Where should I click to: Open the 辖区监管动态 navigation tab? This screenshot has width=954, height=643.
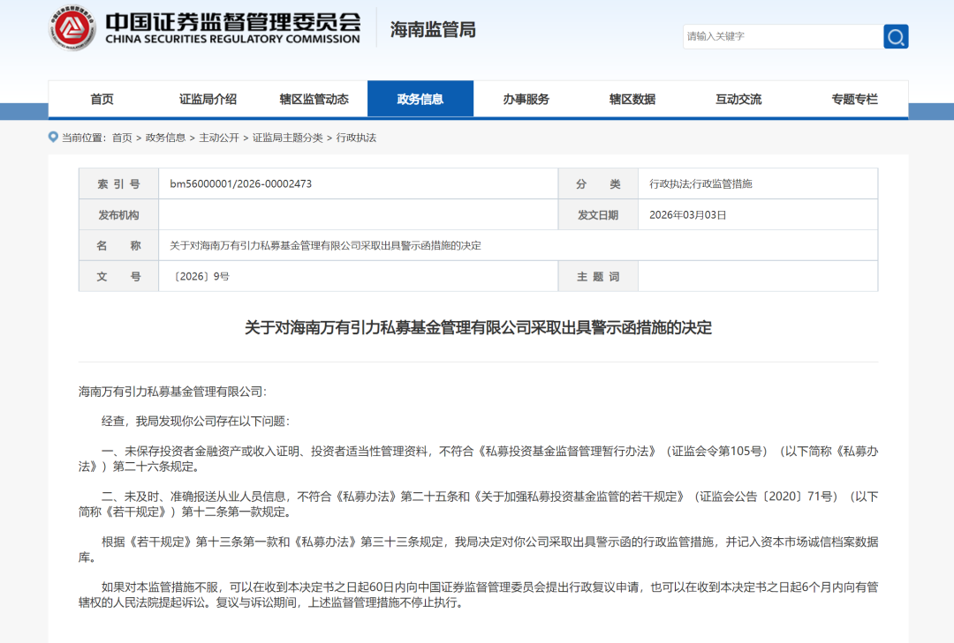(x=314, y=99)
